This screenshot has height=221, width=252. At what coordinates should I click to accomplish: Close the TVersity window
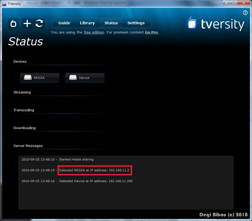point(244,3)
